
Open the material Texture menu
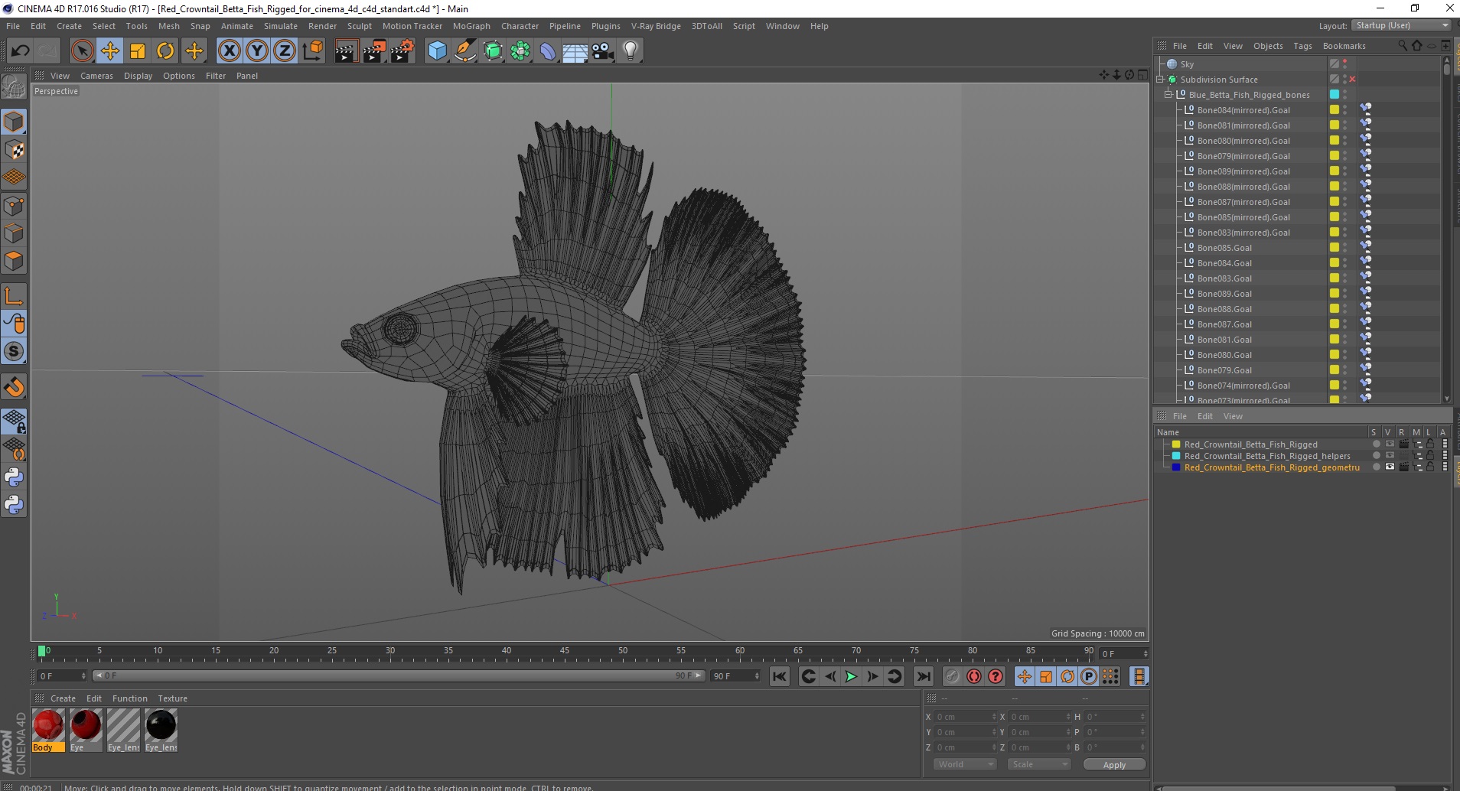coord(172,698)
